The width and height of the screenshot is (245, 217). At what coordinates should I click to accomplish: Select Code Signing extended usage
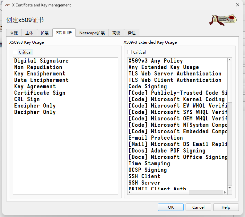[x=148, y=86]
